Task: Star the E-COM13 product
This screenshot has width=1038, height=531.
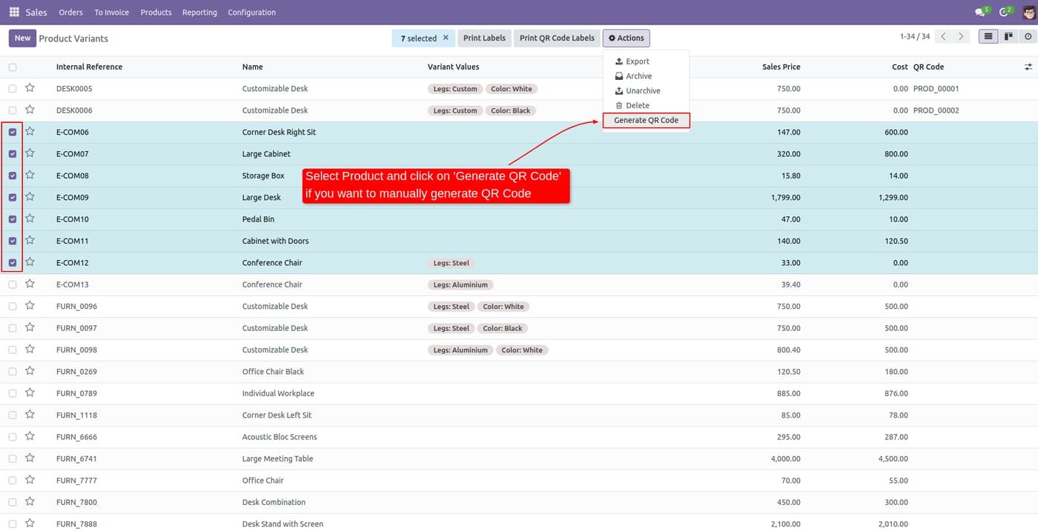Action: [30, 284]
